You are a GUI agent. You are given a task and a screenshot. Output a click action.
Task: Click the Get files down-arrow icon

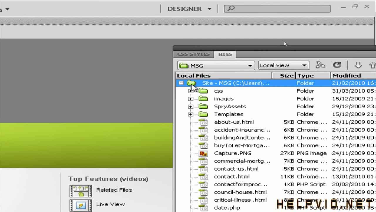(x=358, y=65)
